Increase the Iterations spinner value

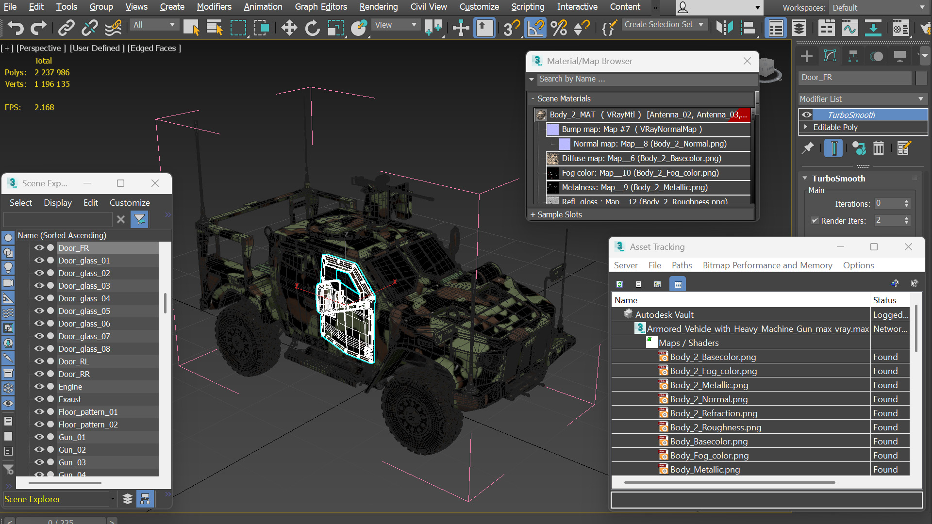pyautogui.click(x=906, y=201)
